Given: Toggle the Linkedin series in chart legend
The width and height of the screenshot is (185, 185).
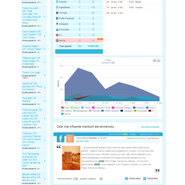Looking at the screenshot, I should click(67, 111).
